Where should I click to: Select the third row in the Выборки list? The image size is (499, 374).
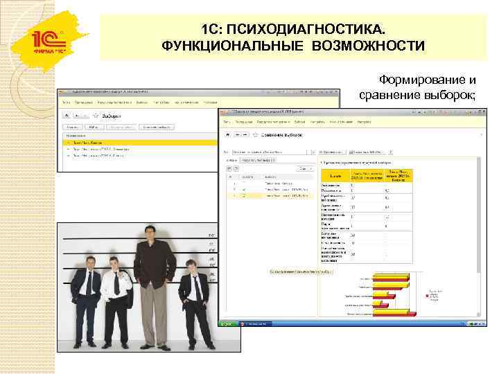[140, 156]
